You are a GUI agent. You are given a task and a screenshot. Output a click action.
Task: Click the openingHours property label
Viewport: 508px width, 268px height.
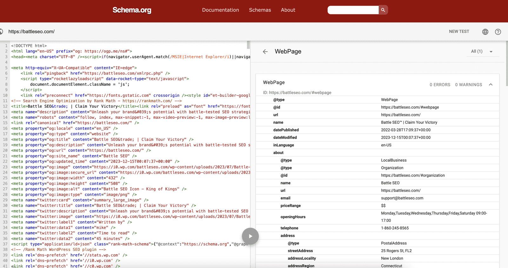[x=293, y=217]
